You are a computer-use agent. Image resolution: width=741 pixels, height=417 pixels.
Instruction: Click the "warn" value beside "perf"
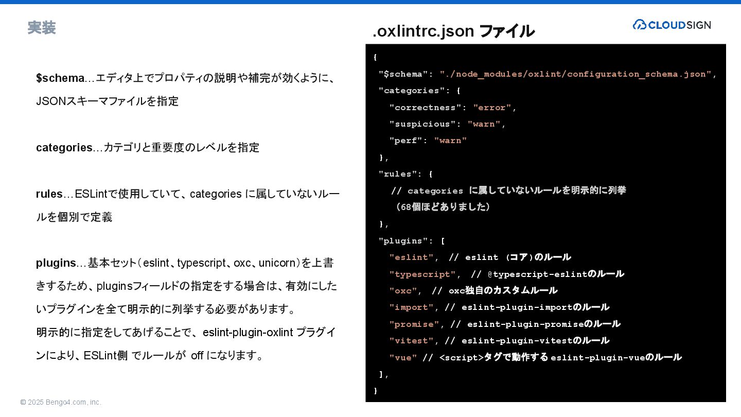(451, 141)
